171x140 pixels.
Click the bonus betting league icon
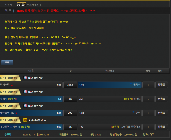coord(25,120)
